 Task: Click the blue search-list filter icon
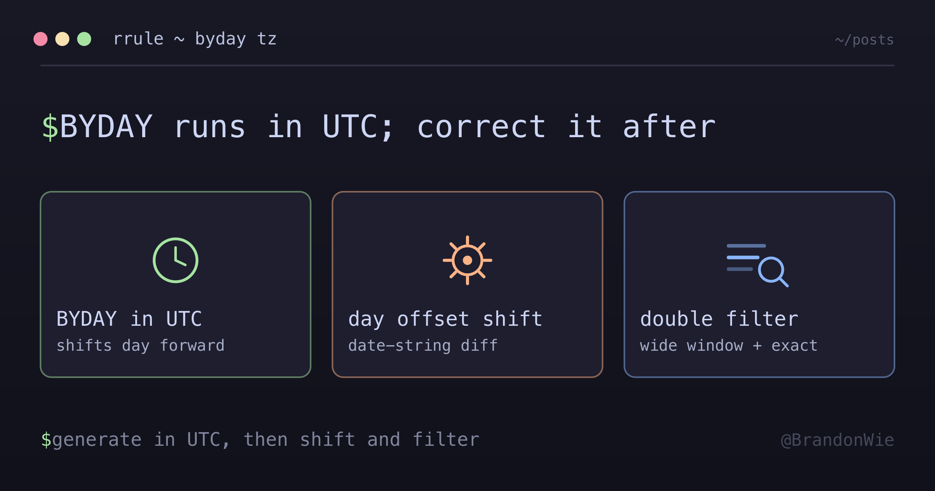tap(757, 265)
